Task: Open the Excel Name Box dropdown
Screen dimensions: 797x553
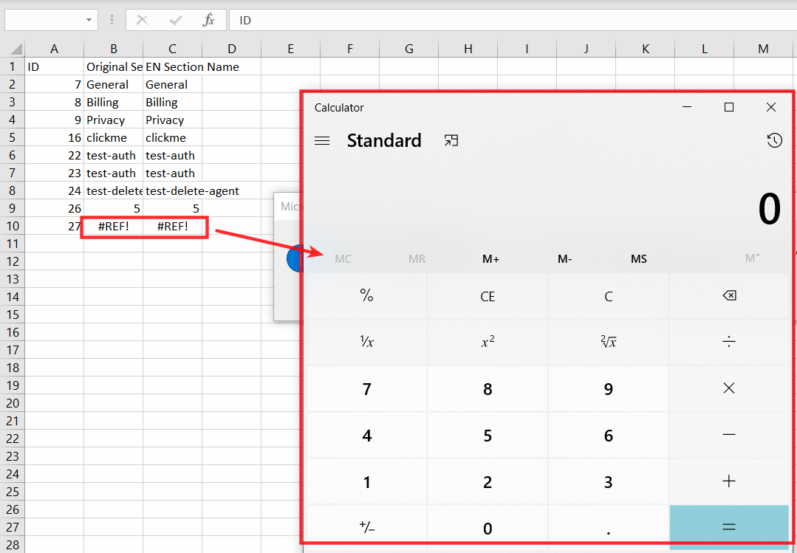Action: pos(89,21)
